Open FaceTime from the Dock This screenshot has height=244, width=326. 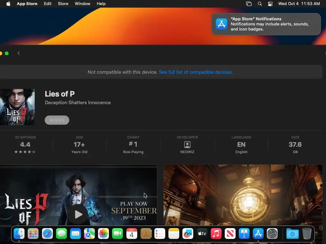point(117,234)
